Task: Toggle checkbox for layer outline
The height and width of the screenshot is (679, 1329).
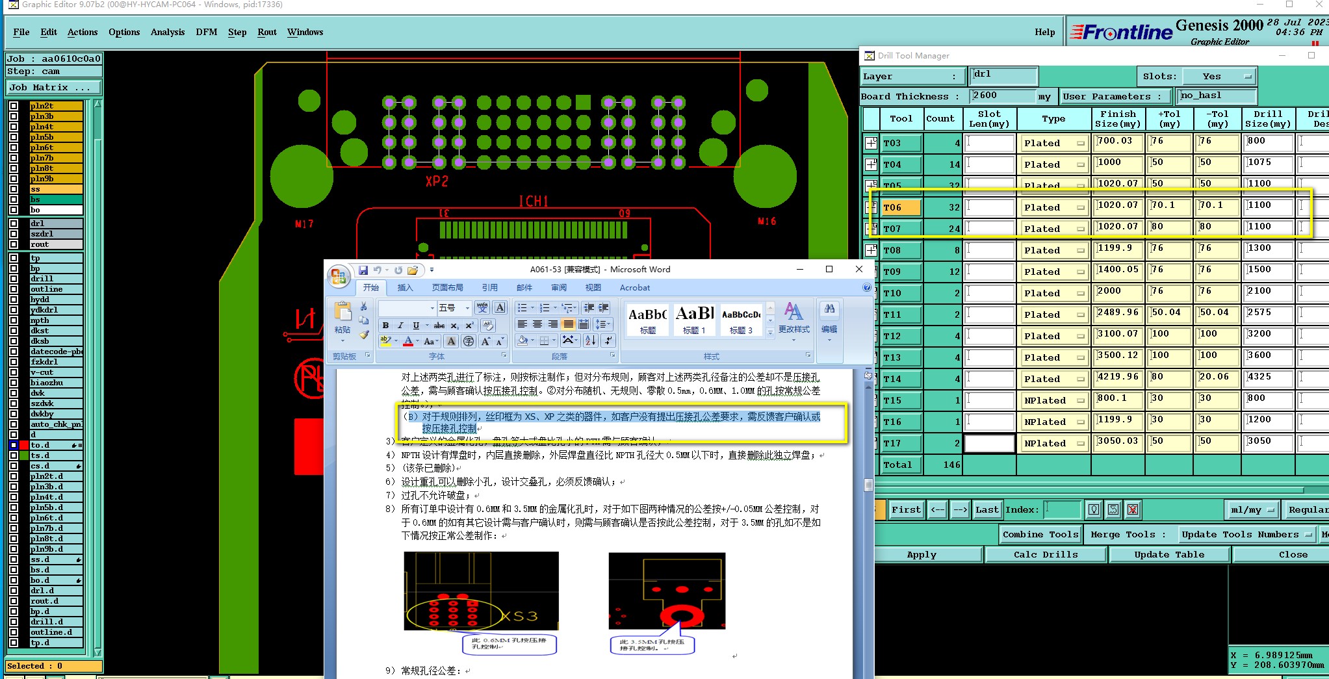Action: [14, 289]
